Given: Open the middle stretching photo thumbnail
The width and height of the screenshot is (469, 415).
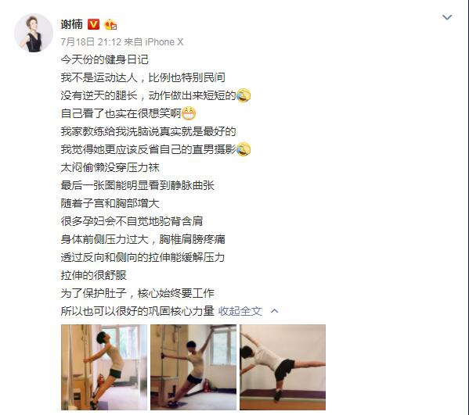Looking at the screenshot, I should point(193,367).
